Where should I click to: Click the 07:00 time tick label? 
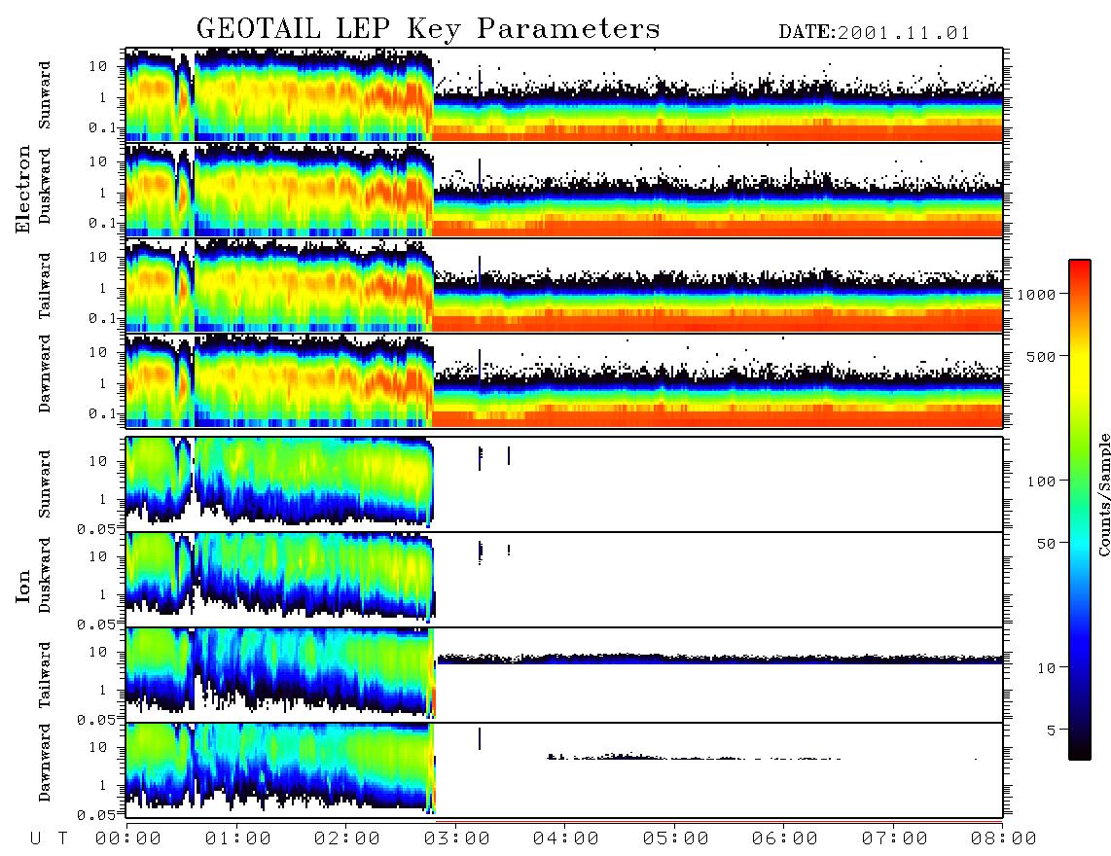click(x=895, y=839)
